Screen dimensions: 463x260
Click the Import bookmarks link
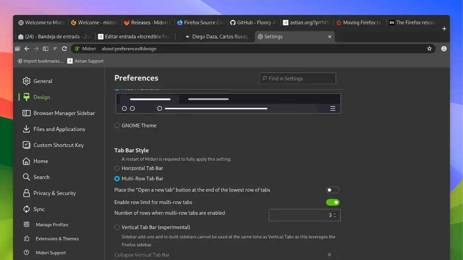[x=40, y=61]
